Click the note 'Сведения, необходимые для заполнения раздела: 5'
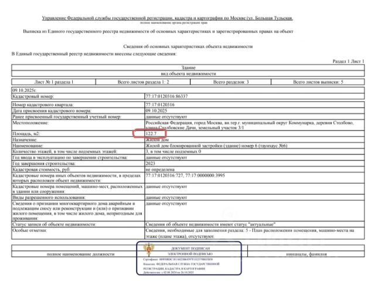Screen dimensions: 375x281 tap(250, 234)
